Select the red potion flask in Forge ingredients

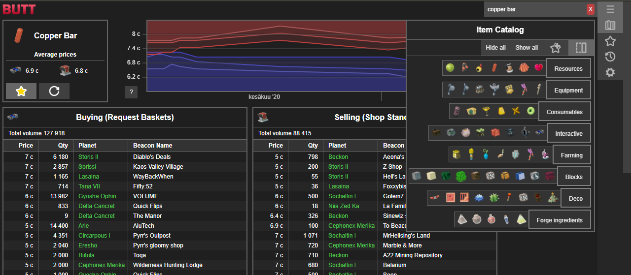click(491, 219)
